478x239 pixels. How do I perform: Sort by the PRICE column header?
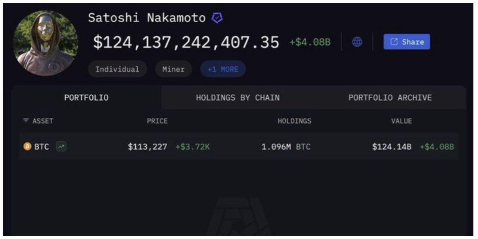157,121
